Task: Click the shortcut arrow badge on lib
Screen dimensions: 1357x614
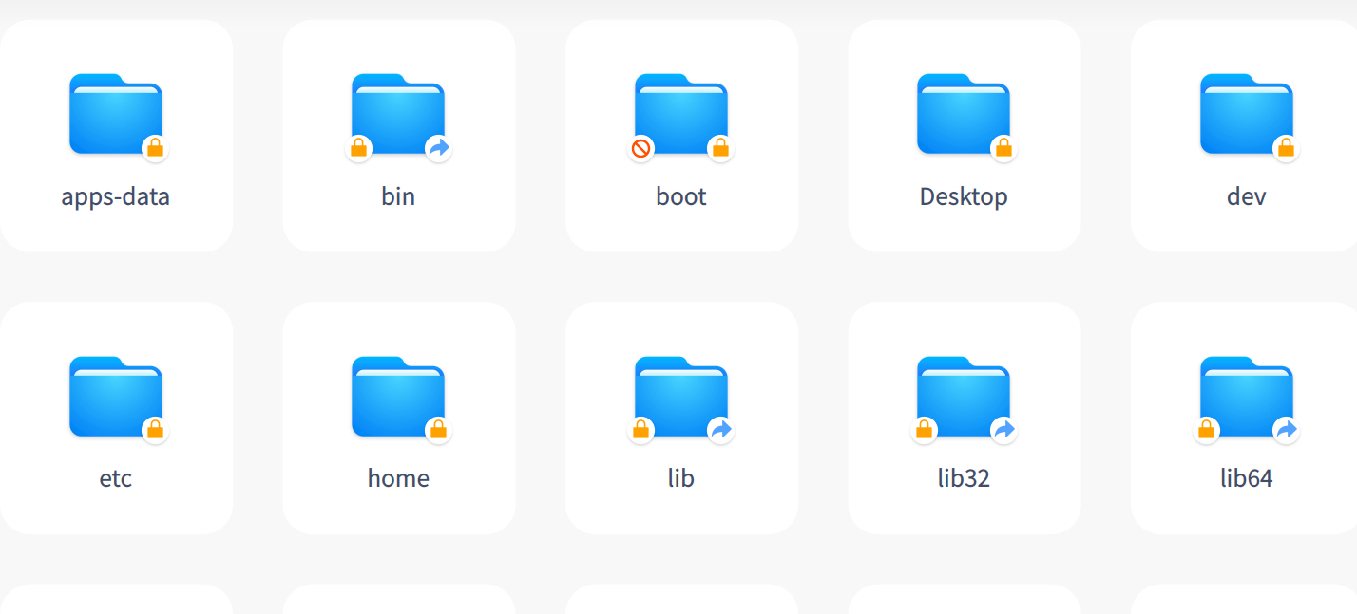Action: point(720,431)
